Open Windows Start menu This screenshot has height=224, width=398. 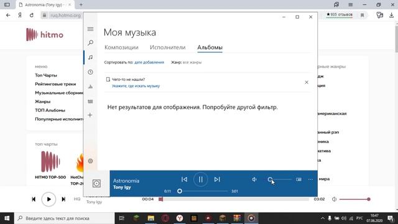click(7, 218)
